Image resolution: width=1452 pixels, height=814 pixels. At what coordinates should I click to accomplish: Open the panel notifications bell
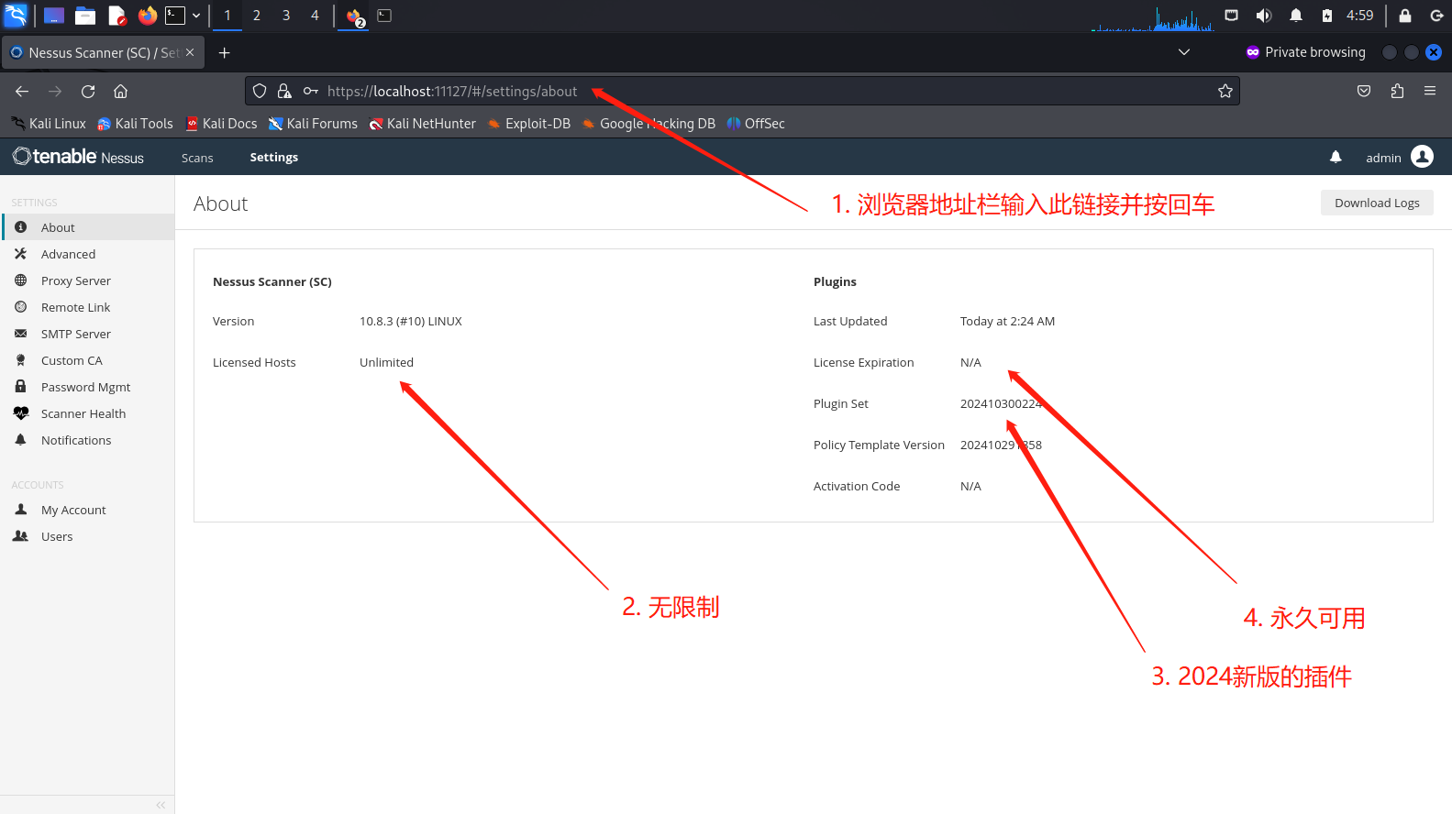pyautogui.click(x=1296, y=16)
